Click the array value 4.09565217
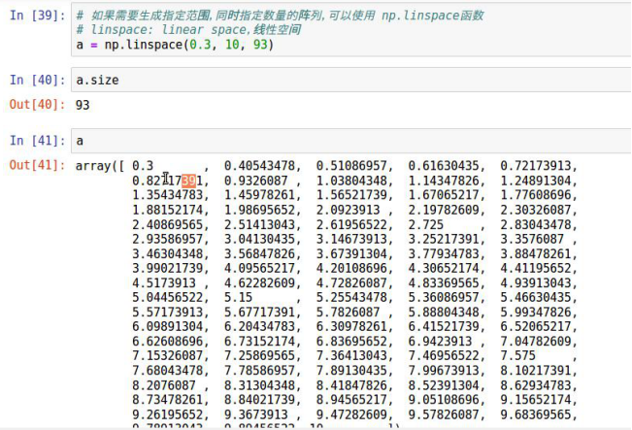The width and height of the screenshot is (632, 430). [x=259, y=268]
